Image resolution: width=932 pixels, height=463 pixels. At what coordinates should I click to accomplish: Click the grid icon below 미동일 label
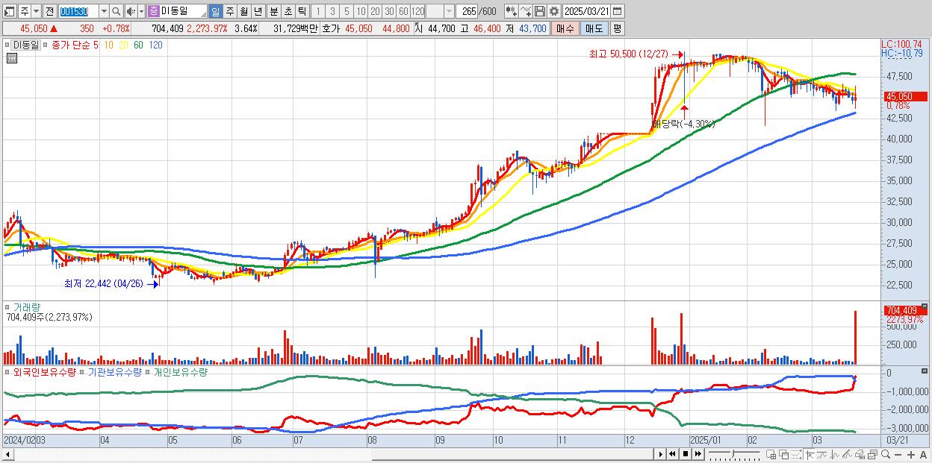(x=12, y=58)
